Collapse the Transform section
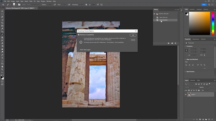Image resolution: width=216 pixels, height=121 pixels. click(185, 46)
